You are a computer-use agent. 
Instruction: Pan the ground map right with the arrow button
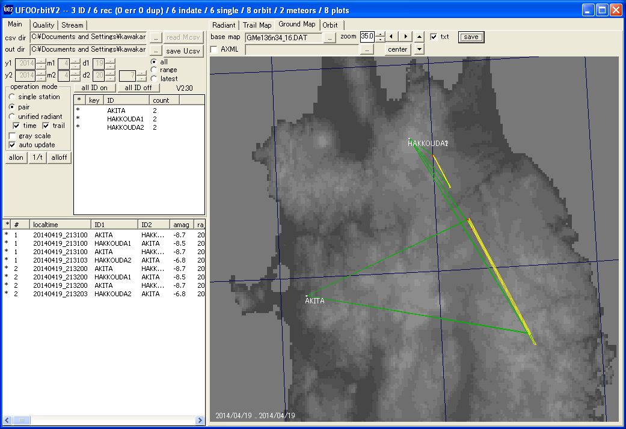click(406, 37)
